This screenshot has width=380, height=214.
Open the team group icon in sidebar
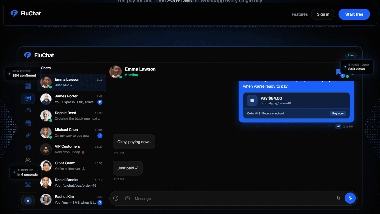coord(28,184)
